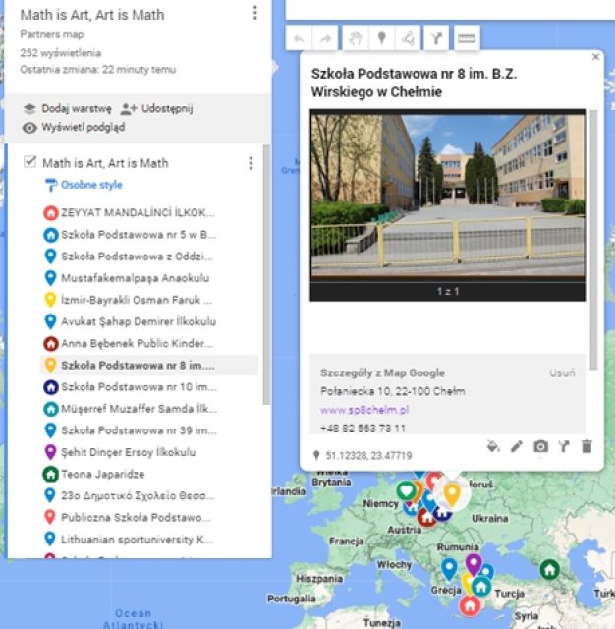Click the blue pin marker above Grecja
Image resolution: width=615 pixels, height=629 pixels.
(449, 569)
